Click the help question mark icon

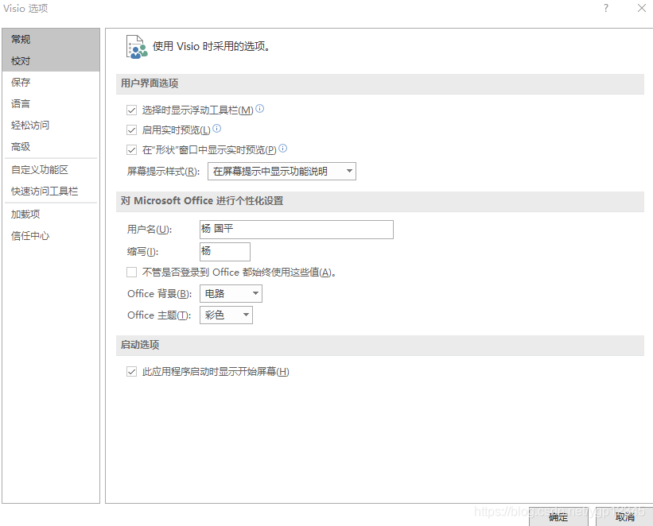click(606, 8)
